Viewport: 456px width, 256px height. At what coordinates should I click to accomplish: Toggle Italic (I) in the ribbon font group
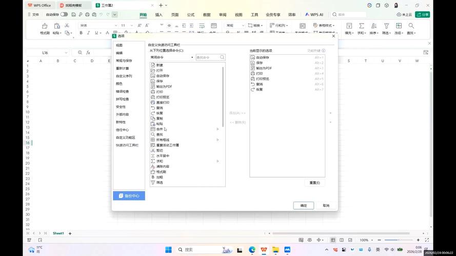coord(88,33)
